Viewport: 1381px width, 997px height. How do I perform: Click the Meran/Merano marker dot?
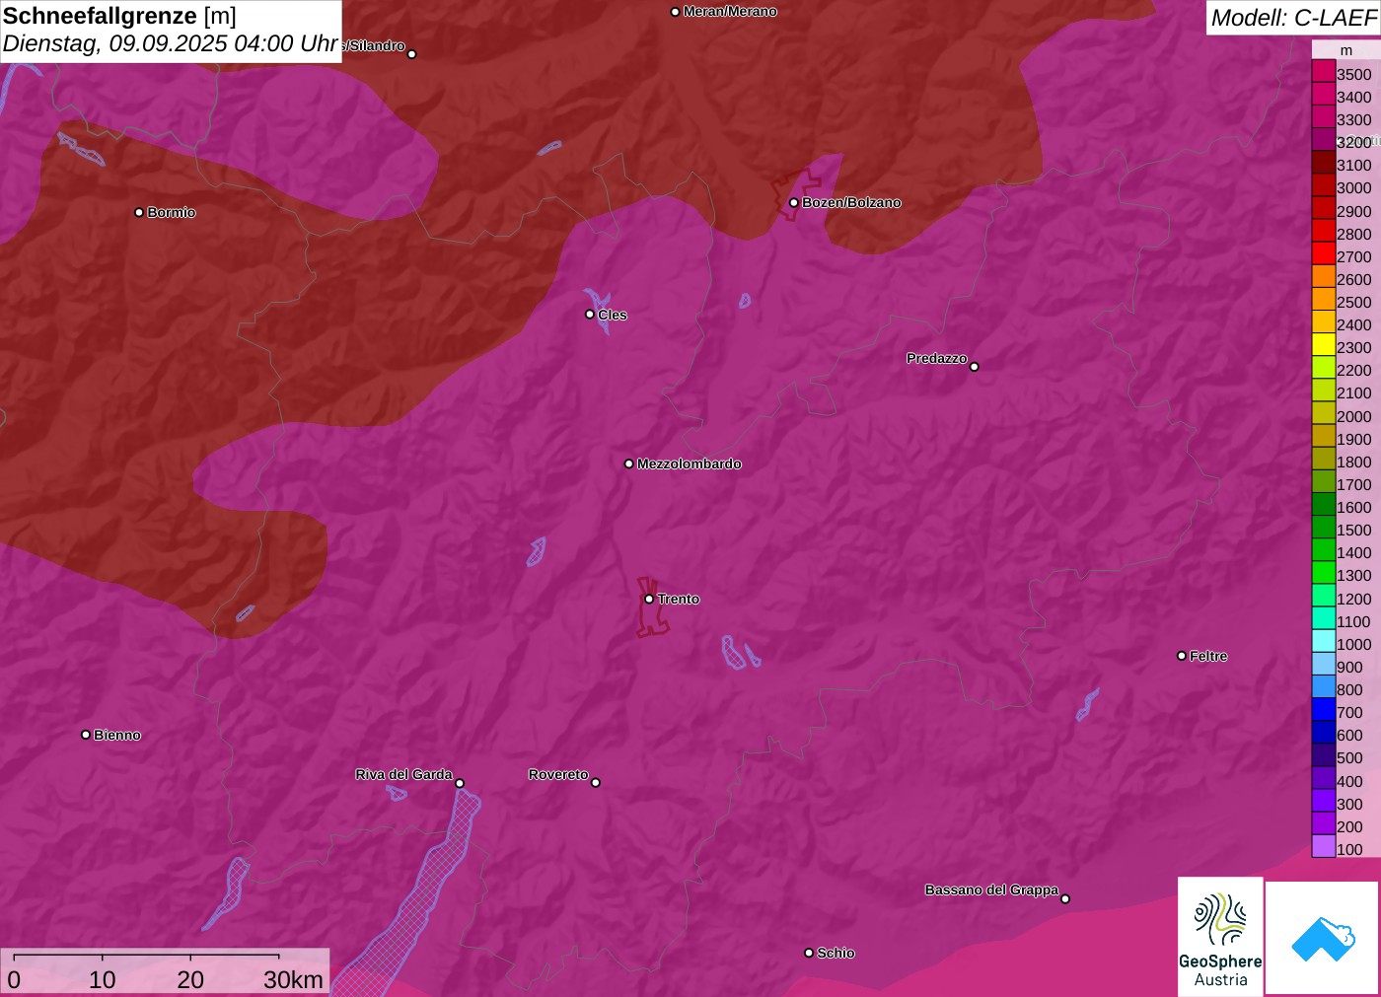tap(675, 12)
